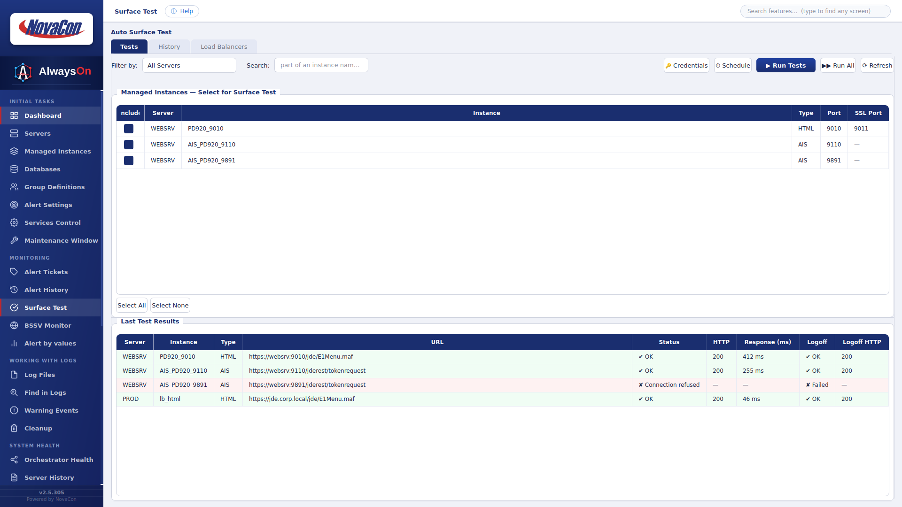The image size is (902, 507).
Task: Open the Managed Instances menu item
Action: pos(51,151)
